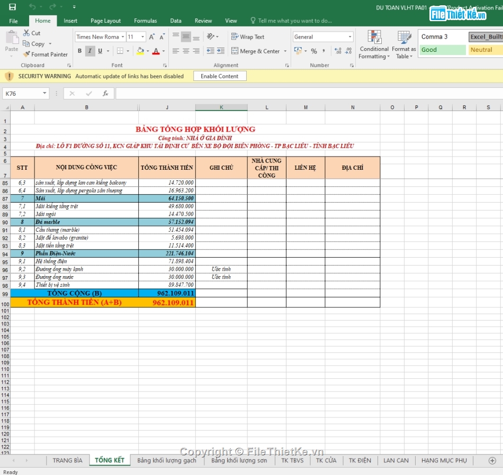The height and width of the screenshot is (475, 503).
Task: Click the Copy icon
Action: pyautogui.click(x=26, y=43)
